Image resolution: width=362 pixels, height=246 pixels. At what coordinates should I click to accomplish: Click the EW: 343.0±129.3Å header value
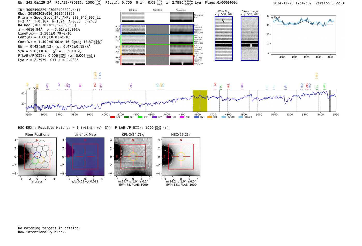pos(35,3)
